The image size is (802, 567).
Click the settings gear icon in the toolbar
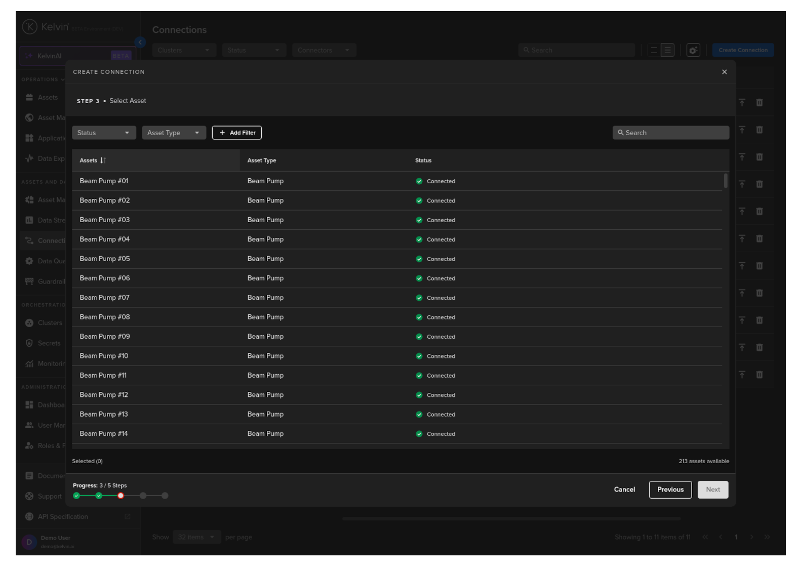693,50
